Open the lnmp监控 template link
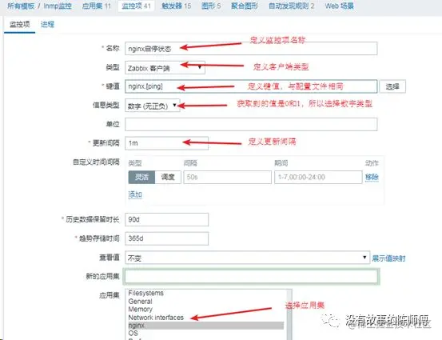This screenshot has height=340, width=442. point(58,6)
